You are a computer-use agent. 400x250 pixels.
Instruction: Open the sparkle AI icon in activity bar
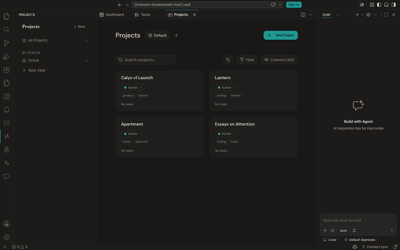pyautogui.click(x=7, y=163)
